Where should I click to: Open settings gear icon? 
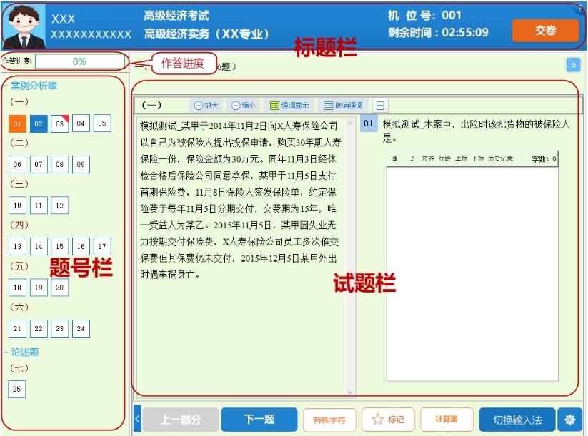(x=569, y=420)
